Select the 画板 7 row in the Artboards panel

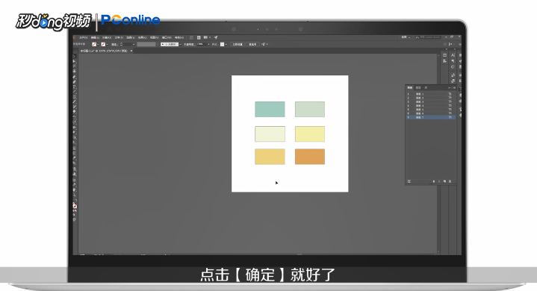coord(431,117)
